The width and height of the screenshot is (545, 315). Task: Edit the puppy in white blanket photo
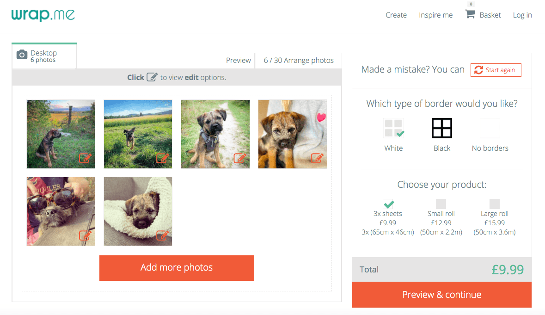(x=162, y=235)
